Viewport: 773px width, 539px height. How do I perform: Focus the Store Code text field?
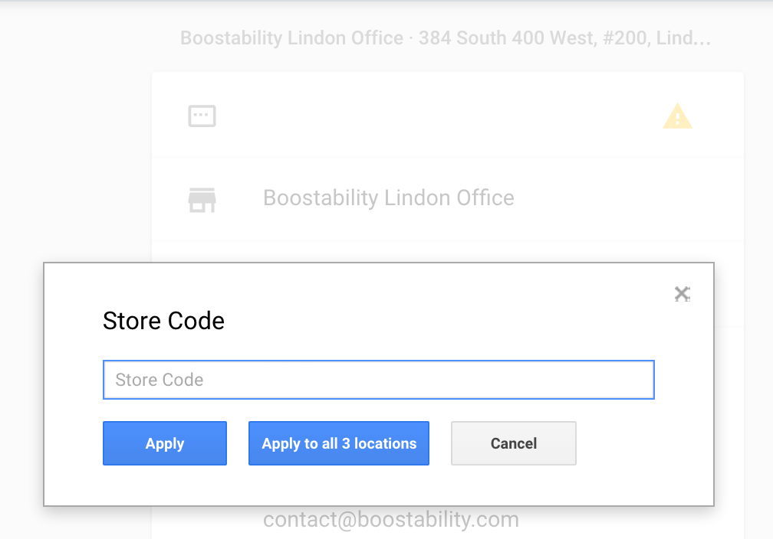[378, 380]
